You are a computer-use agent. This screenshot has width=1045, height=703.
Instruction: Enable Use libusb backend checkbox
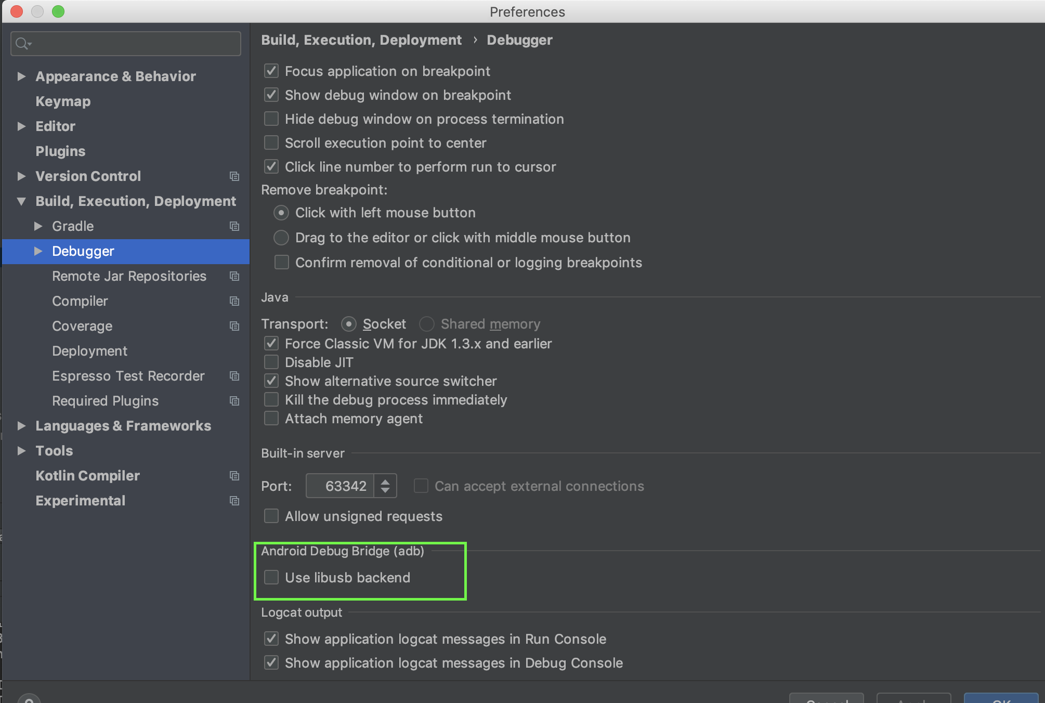(271, 577)
